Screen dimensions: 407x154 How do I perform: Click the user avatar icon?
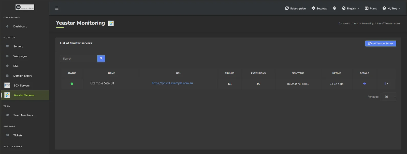(384, 8)
